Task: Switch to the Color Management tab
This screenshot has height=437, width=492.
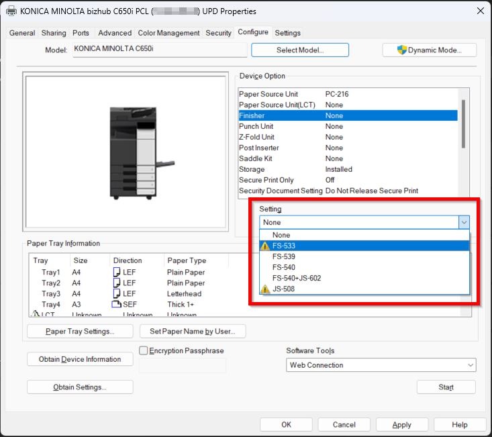Action: tap(168, 33)
